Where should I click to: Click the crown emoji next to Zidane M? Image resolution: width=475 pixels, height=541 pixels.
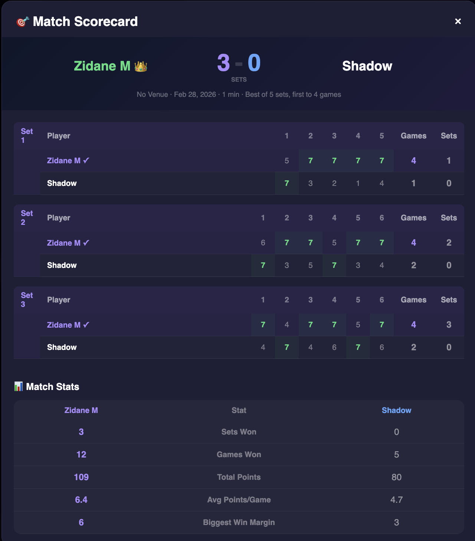coord(141,67)
